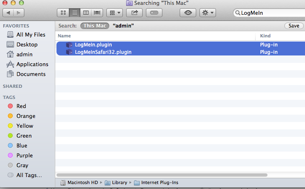Switch to Cover Flow view
This screenshot has width=305, height=189.
click(97, 13)
